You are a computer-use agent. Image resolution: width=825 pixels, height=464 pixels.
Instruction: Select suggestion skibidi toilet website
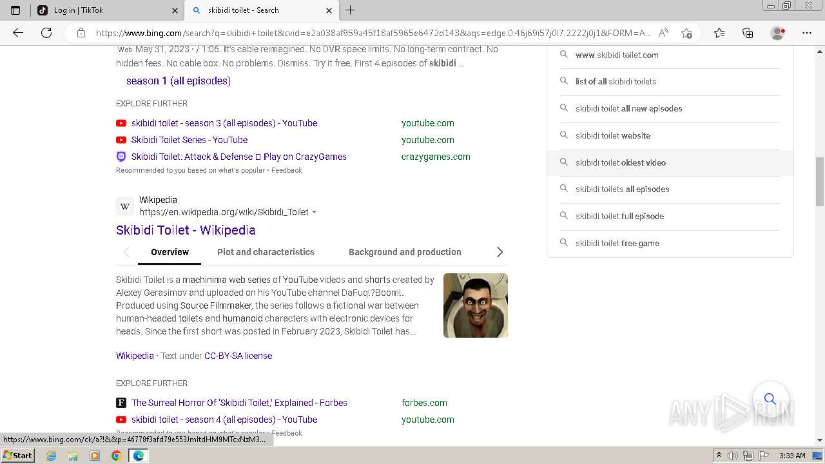pos(670,135)
